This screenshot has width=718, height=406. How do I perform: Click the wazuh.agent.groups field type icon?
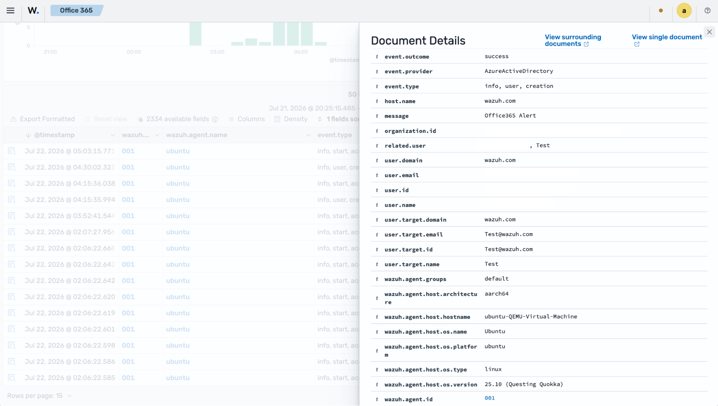(377, 279)
